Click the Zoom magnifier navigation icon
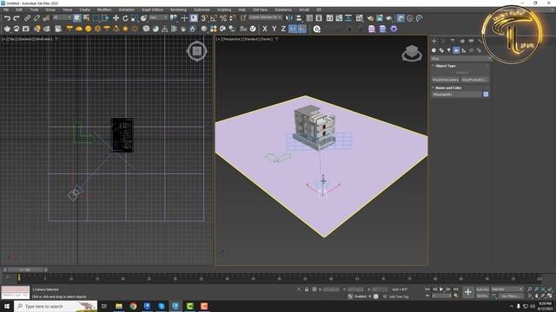This screenshot has height=312, width=556. pos(529,289)
